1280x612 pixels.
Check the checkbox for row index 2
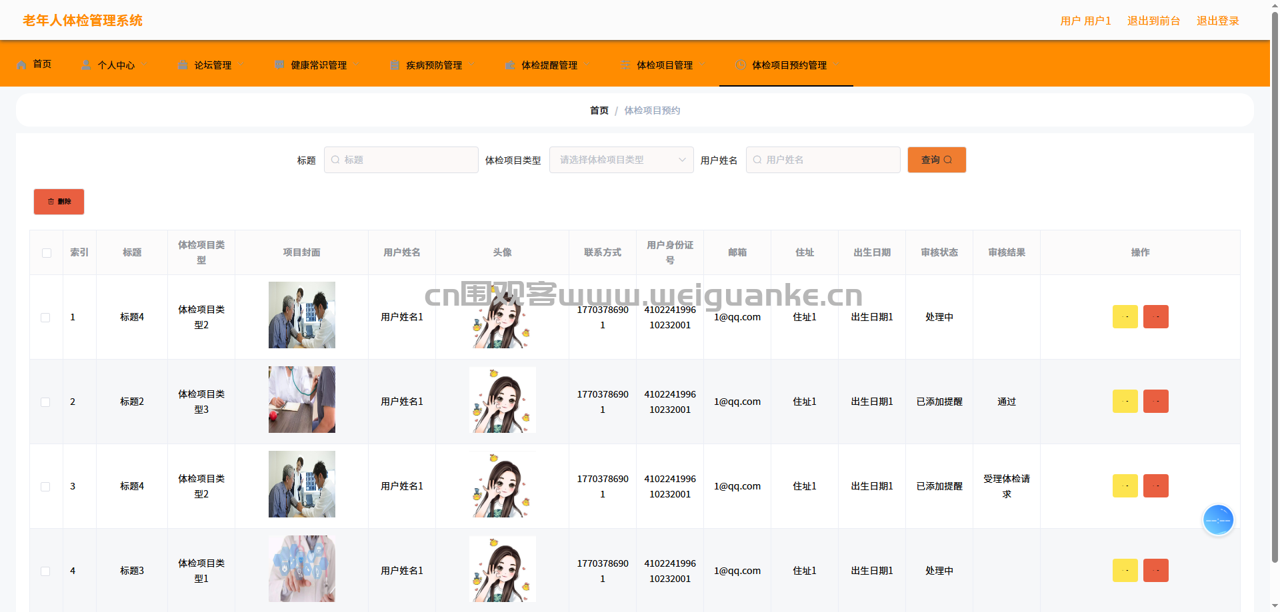(x=45, y=402)
